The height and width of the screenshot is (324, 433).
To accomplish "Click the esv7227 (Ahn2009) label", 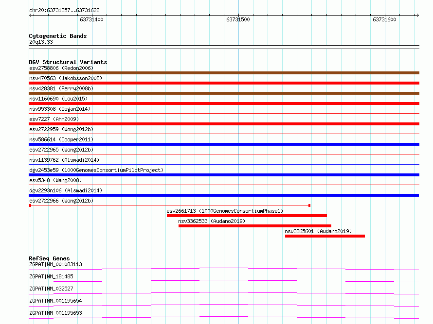I will coord(54,119).
